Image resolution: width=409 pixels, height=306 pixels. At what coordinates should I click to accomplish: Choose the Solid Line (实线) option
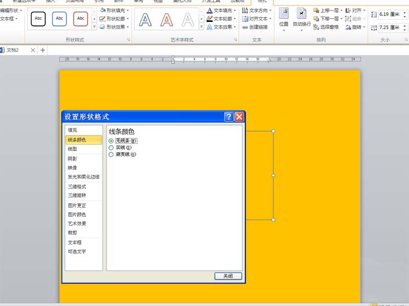(x=112, y=147)
